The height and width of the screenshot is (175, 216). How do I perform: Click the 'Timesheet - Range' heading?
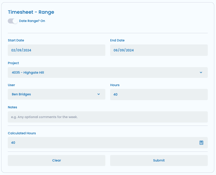31,12
